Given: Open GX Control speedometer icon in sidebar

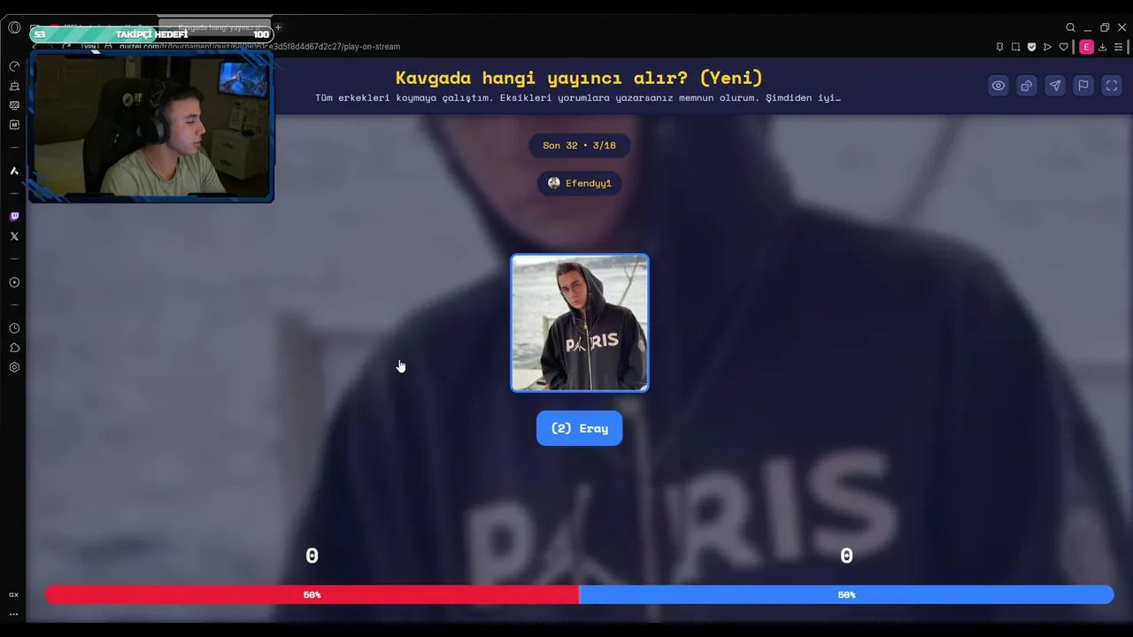Looking at the screenshot, I should click(14, 66).
